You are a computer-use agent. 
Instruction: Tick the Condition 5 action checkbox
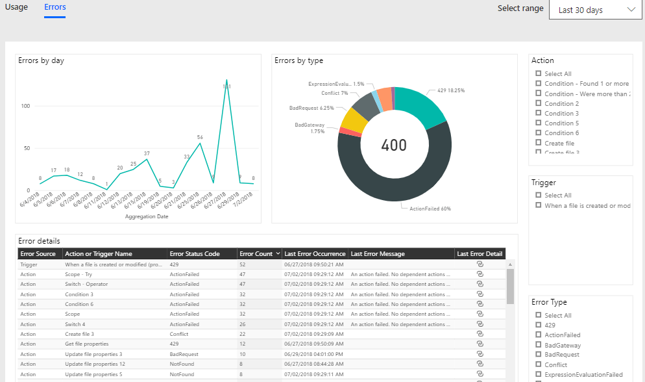[x=538, y=123]
